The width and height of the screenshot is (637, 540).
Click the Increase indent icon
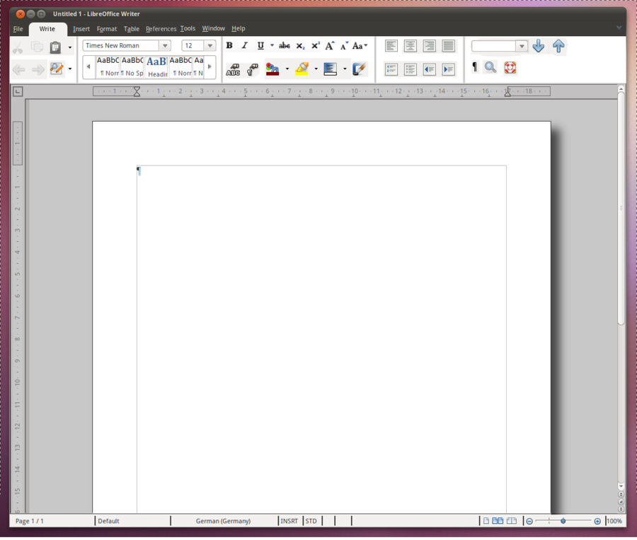point(449,69)
